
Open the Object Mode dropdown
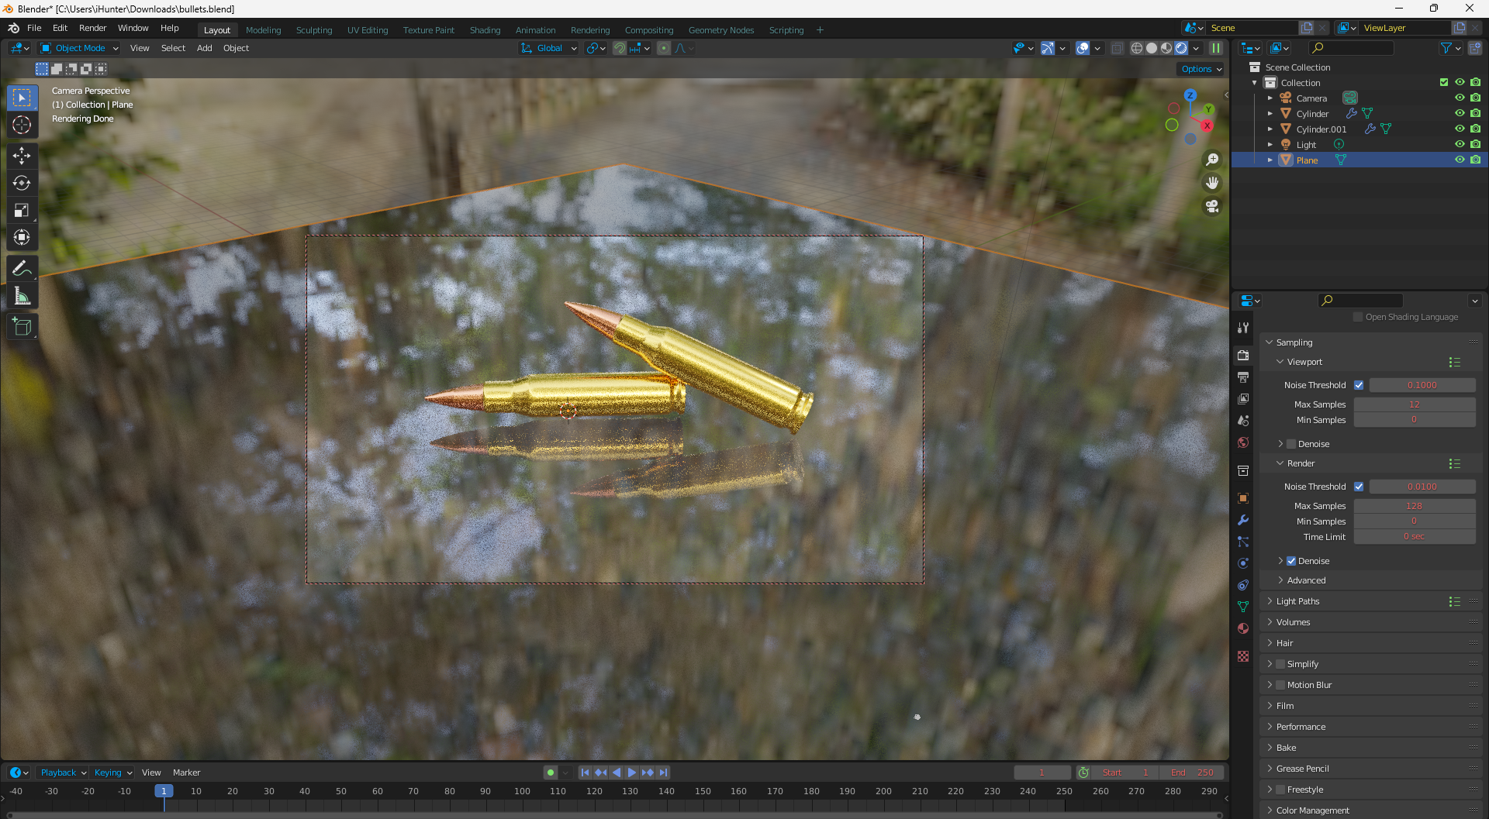click(x=79, y=48)
